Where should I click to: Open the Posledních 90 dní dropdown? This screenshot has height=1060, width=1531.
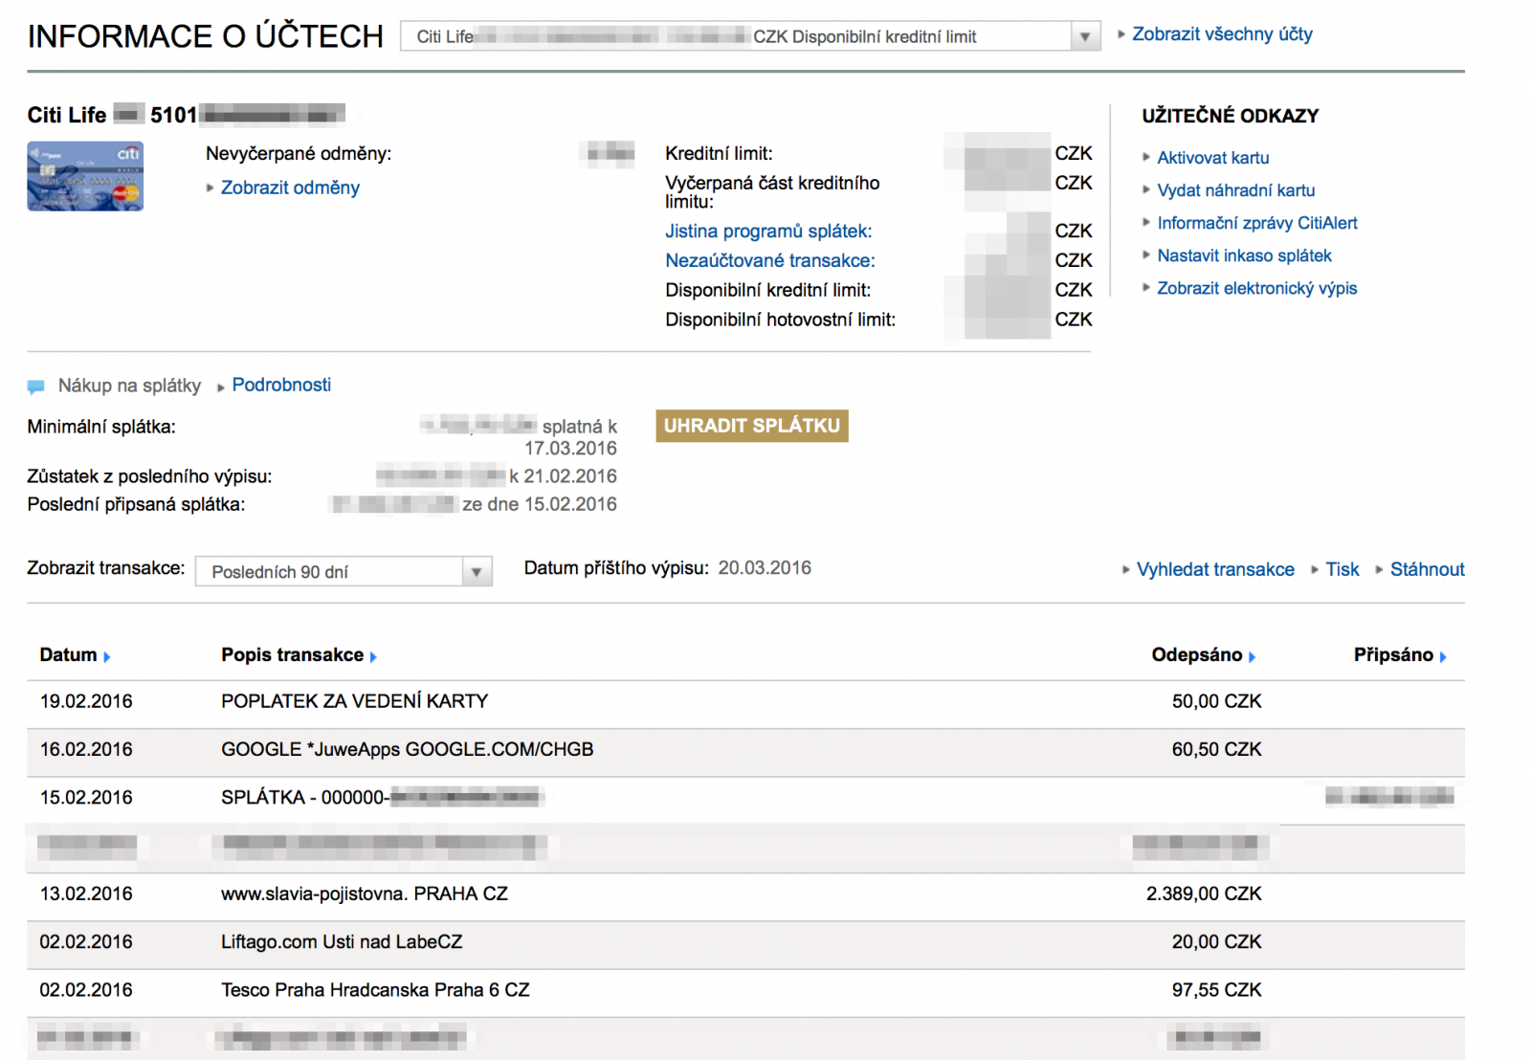pyautogui.click(x=344, y=571)
